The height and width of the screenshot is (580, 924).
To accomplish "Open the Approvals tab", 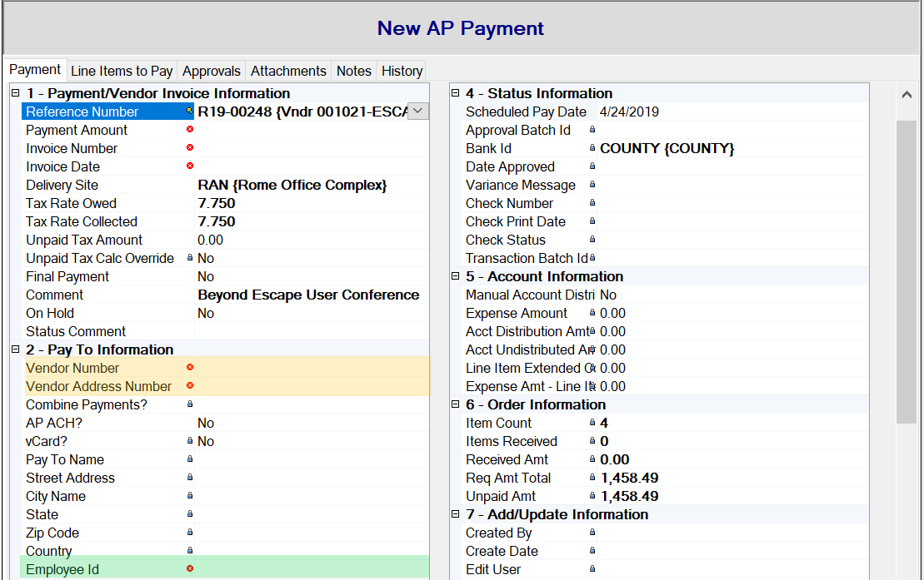I will tap(211, 72).
